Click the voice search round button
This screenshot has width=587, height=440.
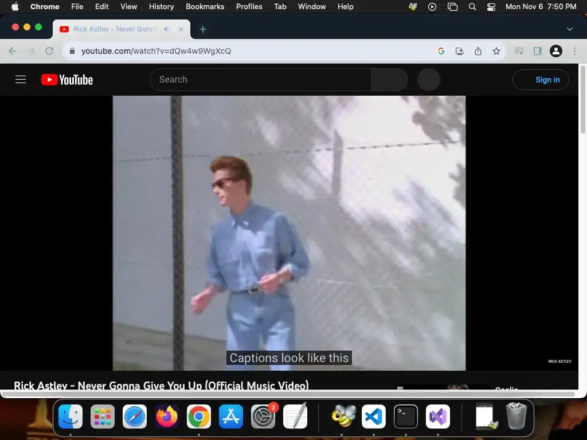[x=429, y=79]
